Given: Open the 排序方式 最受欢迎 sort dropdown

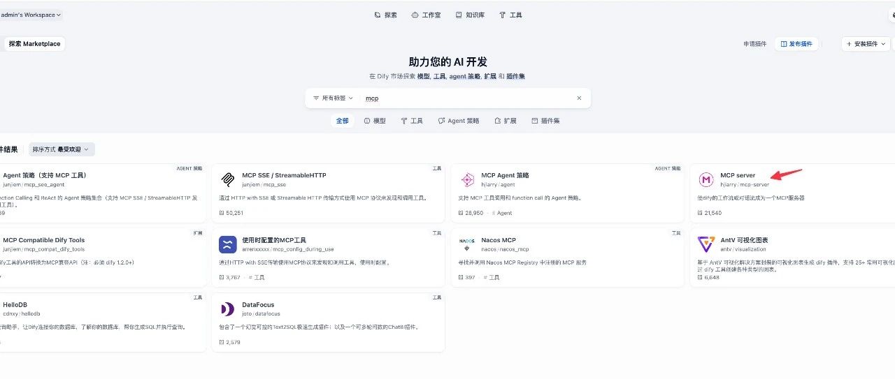Looking at the screenshot, I should 62,149.
